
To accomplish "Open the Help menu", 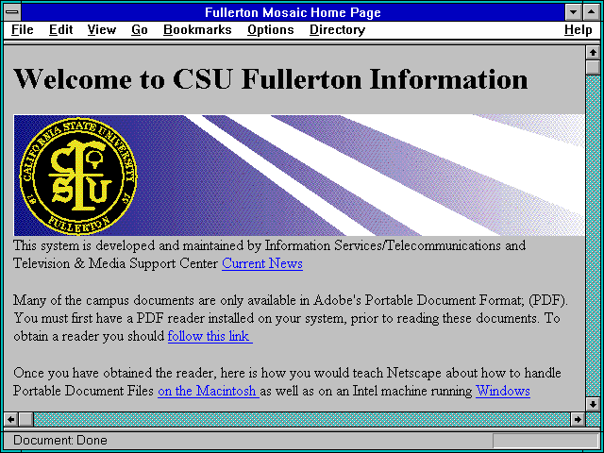I will click(579, 30).
